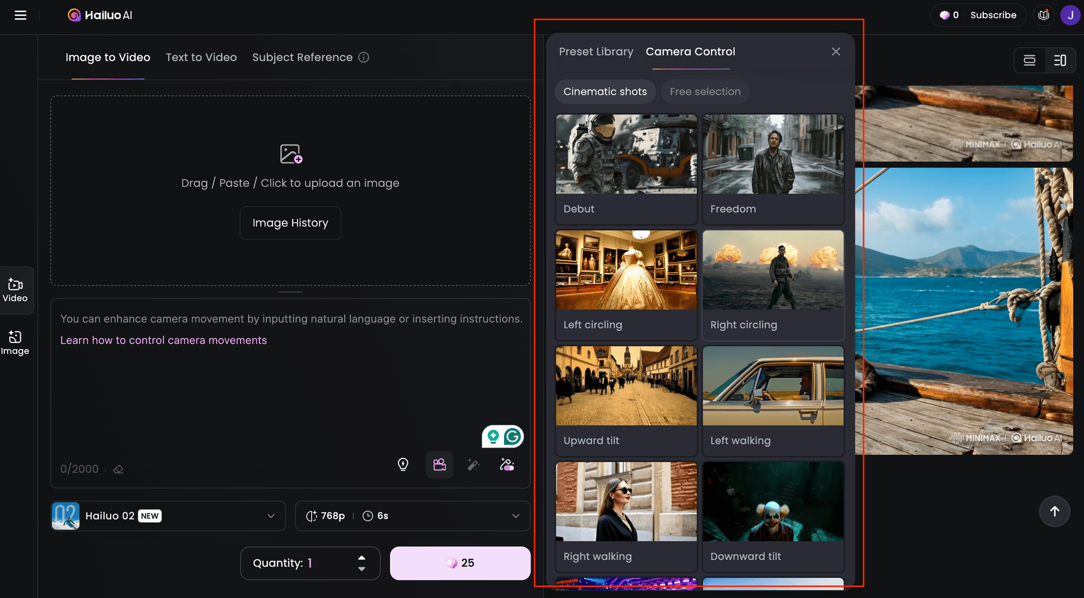Click the generate button costing 25
Image resolution: width=1084 pixels, height=598 pixels.
[x=460, y=563]
